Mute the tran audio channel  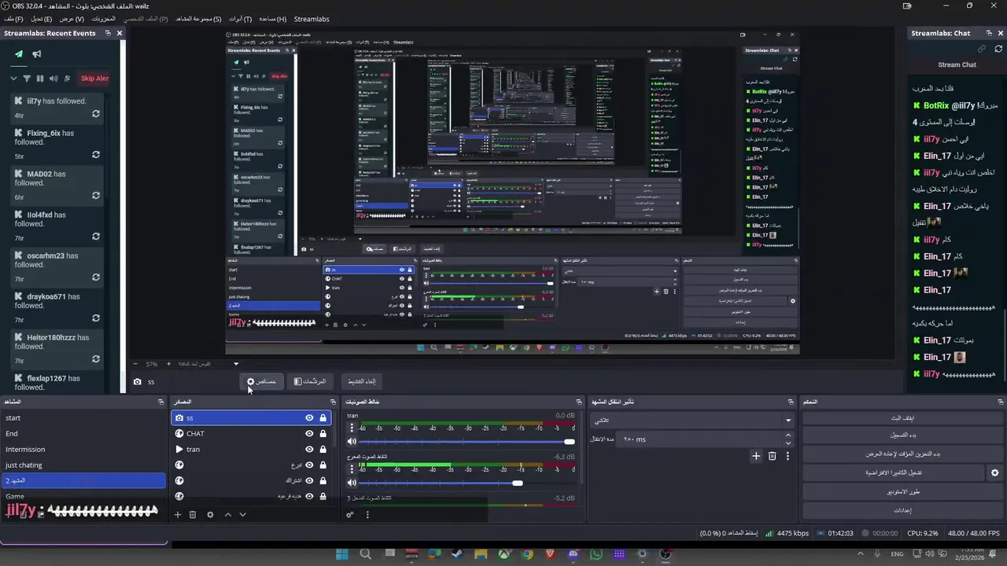(x=352, y=441)
